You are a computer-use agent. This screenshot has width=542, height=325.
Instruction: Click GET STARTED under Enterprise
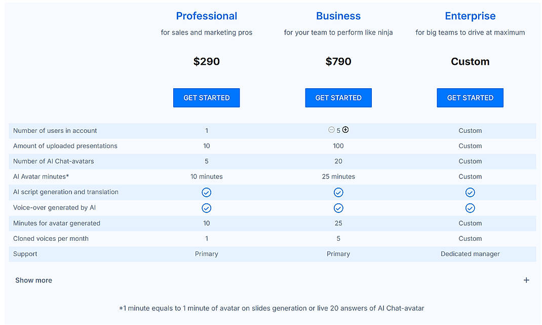coord(470,97)
